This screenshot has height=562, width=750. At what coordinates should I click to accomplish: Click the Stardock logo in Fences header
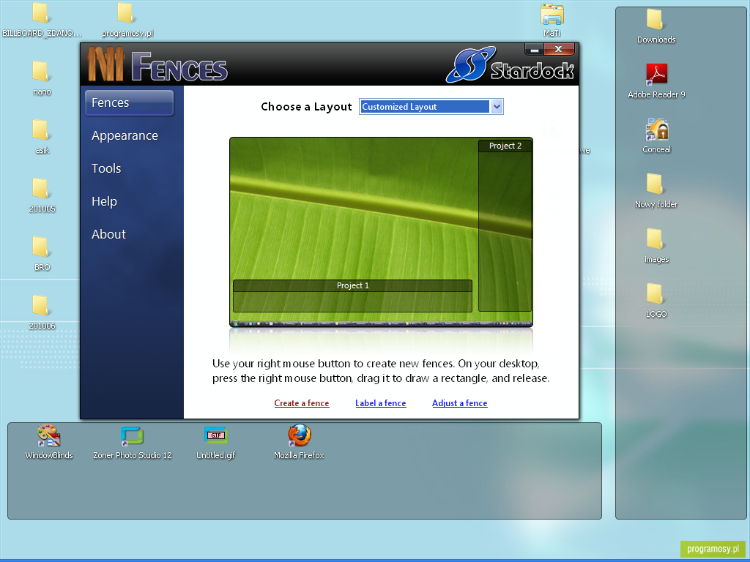(x=510, y=65)
